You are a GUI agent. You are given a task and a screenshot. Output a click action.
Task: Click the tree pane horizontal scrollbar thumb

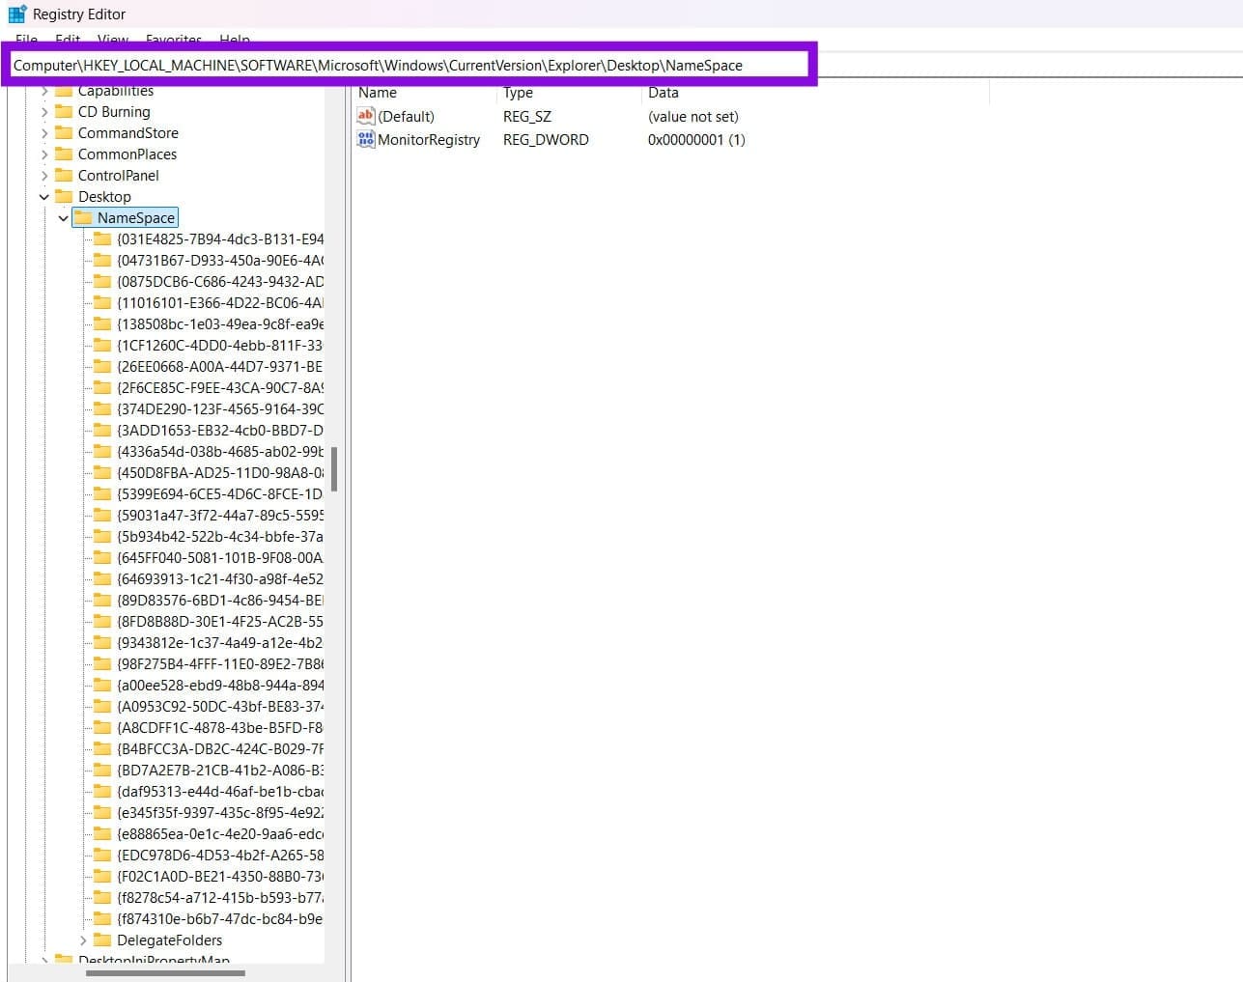coord(165,973)
